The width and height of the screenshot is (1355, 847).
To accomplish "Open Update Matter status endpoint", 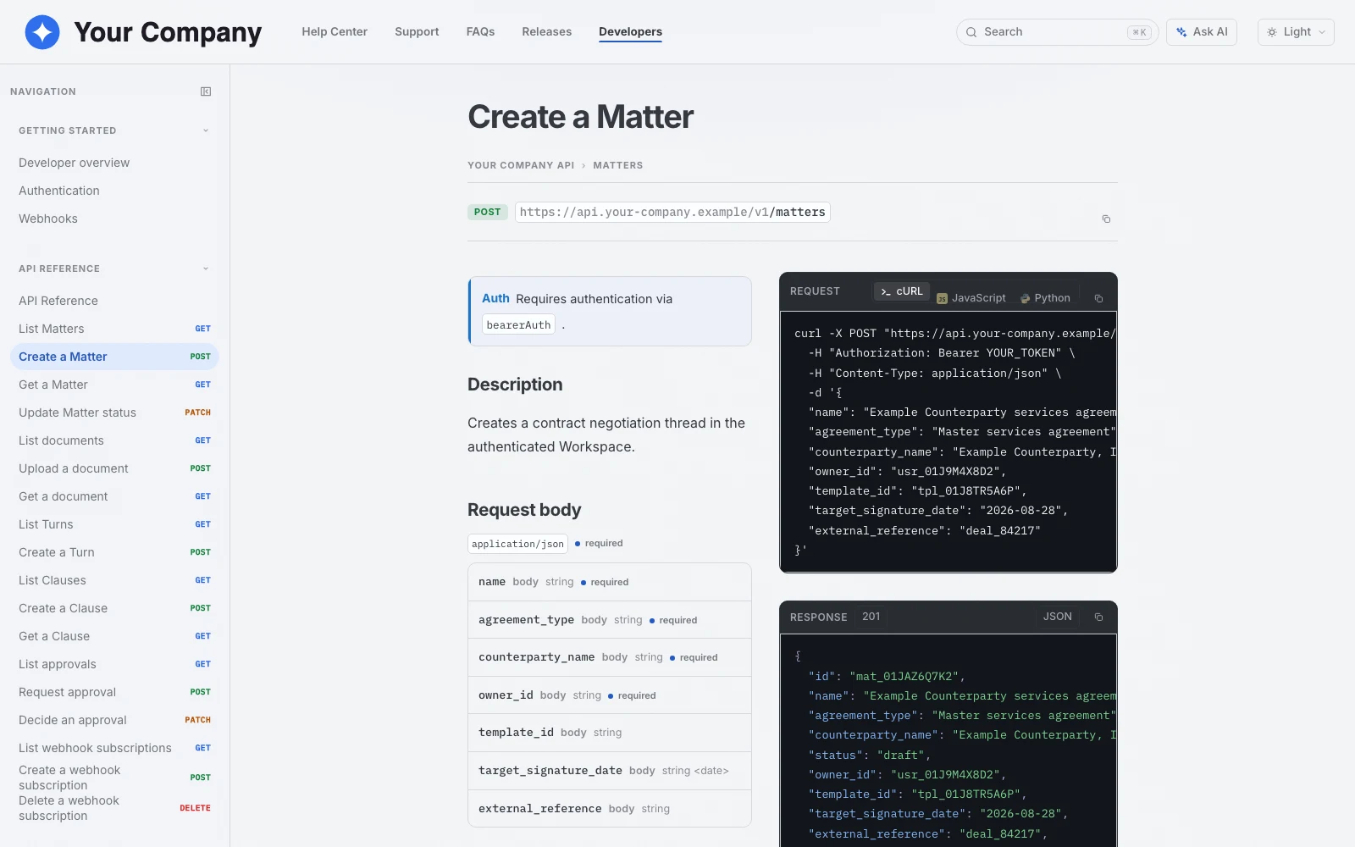I will click(x=114, y=412).
